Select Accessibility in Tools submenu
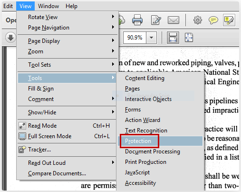Screen dimensions: 241x192 pyautogui.click(x=160, y=183)
